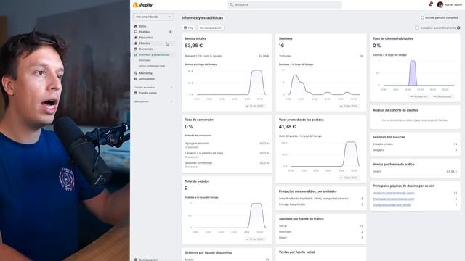Click the calendar icon on Hoy button

click(185, 28)
